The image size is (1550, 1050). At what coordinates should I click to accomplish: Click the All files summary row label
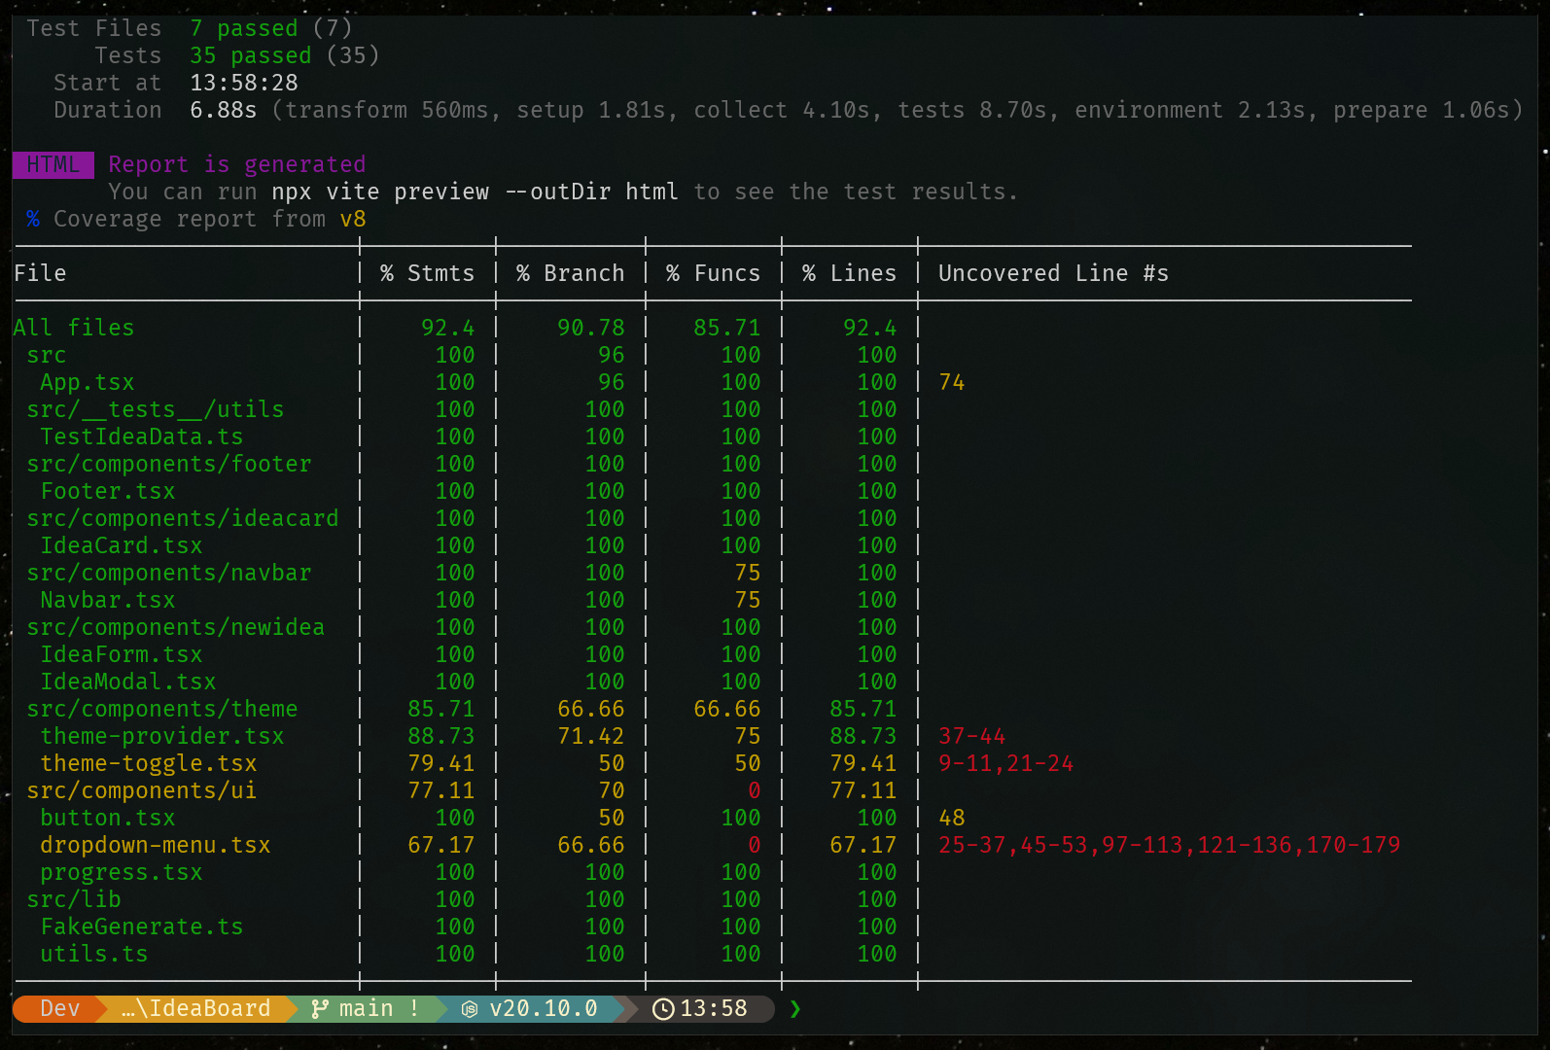coord(74,329)
